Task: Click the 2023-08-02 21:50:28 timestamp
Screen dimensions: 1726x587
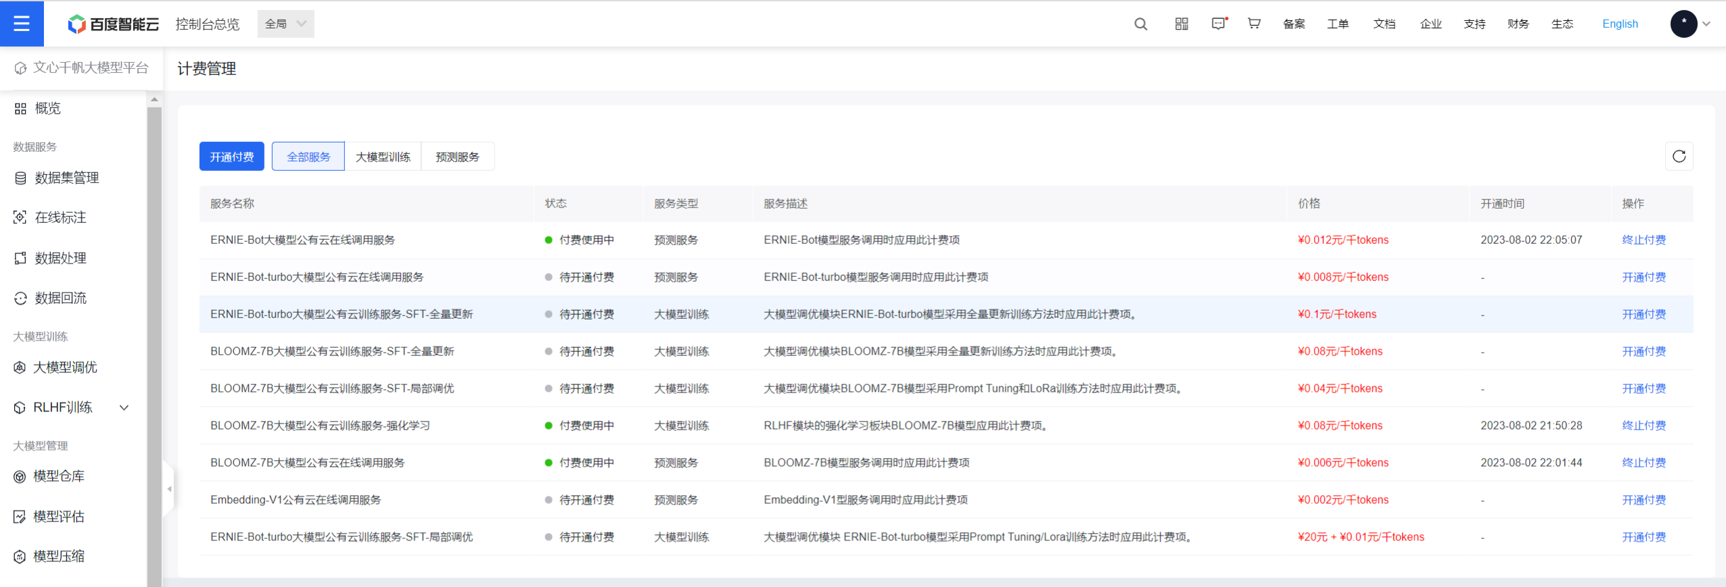Action: [x=1531, y=426]
